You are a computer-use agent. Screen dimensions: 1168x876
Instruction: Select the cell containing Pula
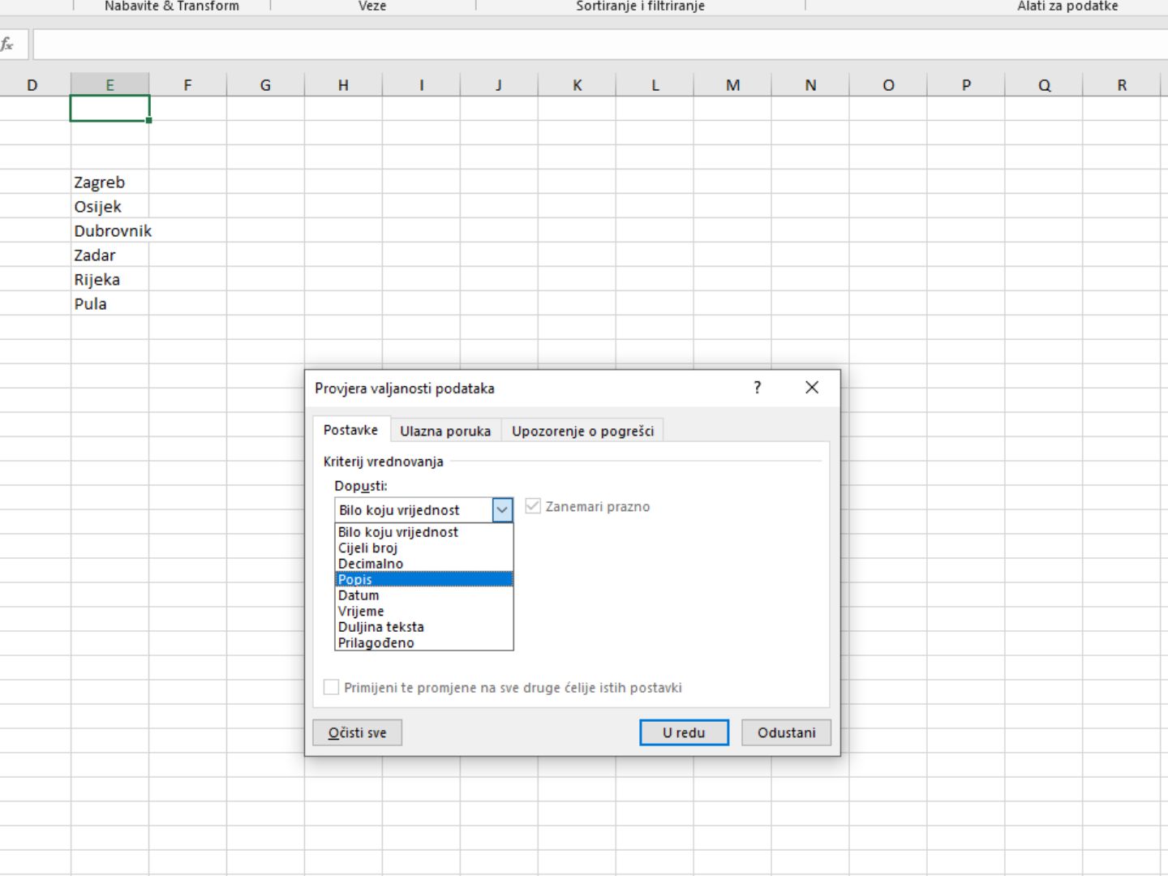[109, 303]
